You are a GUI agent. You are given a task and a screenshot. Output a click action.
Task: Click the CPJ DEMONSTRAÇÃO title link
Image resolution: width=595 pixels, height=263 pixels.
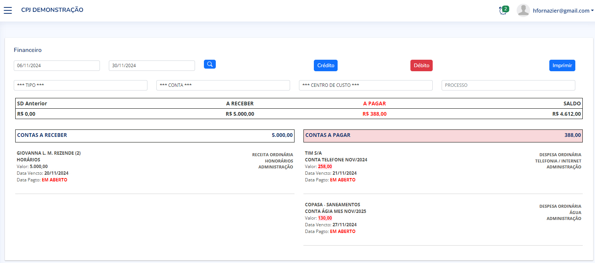pos(52,10)
